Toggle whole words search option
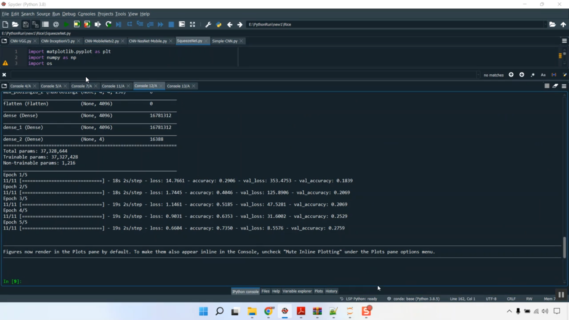The width and height of the screenshot is (569, 320). coord(554,75)
